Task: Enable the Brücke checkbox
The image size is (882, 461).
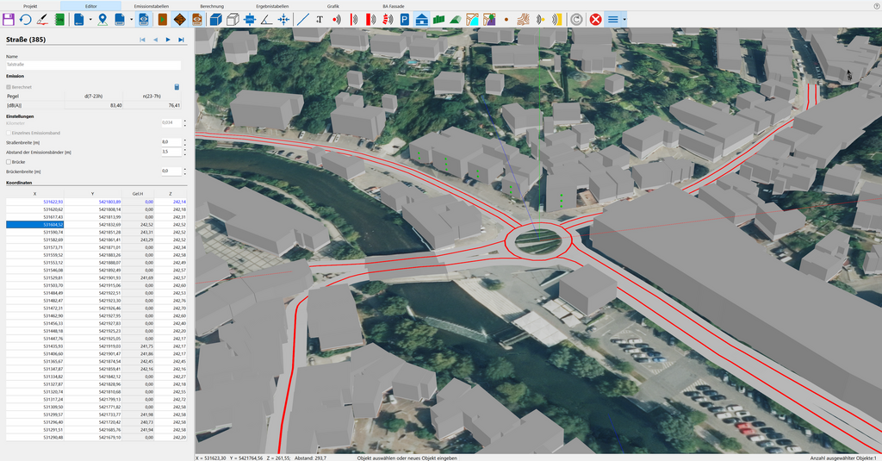Action: click(9, 161)
